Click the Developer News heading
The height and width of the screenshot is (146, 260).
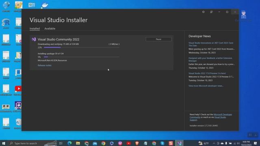coord(199,36)
